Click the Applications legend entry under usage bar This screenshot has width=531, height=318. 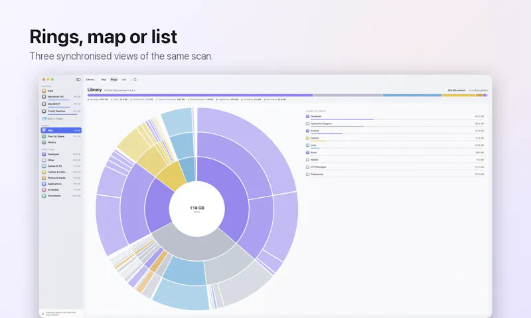[x=228, y=100]
